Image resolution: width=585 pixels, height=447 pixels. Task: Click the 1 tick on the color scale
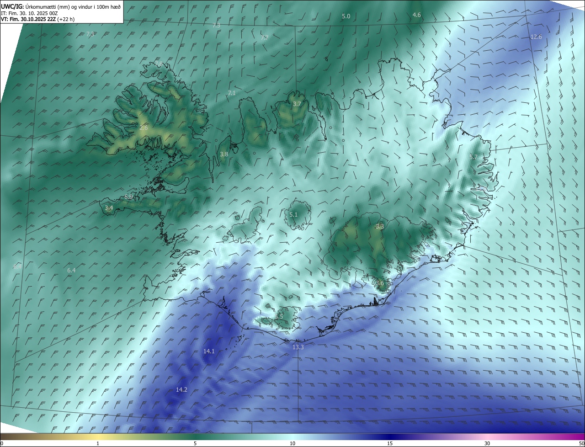[x=98, y=443]
